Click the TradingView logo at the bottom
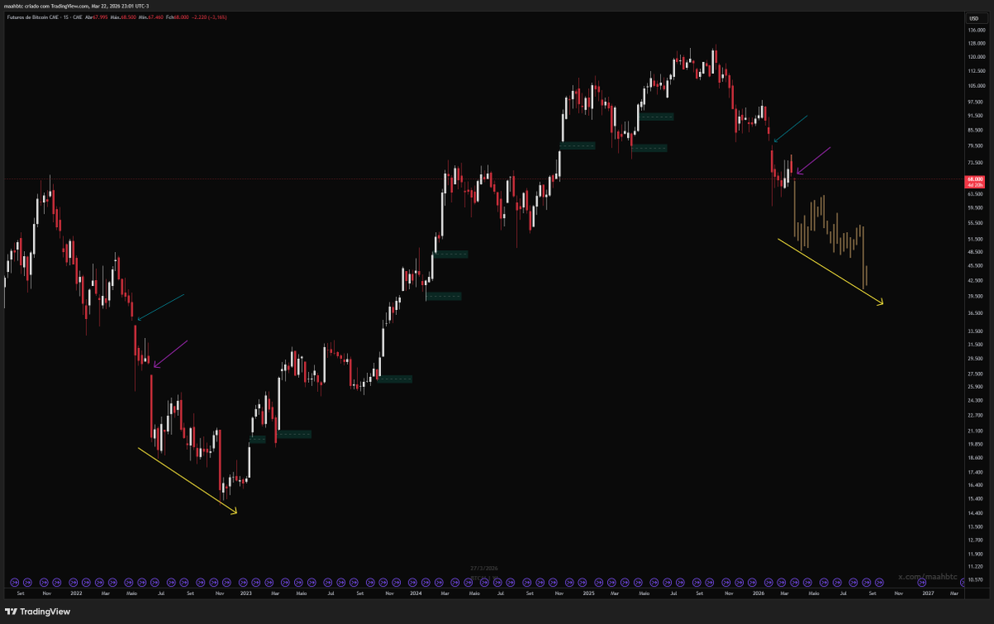The image size is (994, 624). (x=38, y=612)
